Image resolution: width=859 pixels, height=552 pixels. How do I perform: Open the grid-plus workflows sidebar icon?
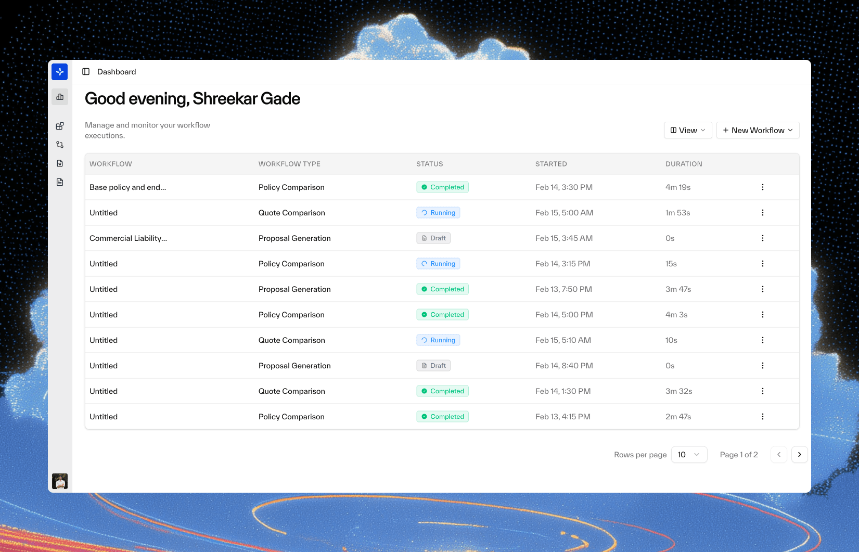[x=60, y=126]
